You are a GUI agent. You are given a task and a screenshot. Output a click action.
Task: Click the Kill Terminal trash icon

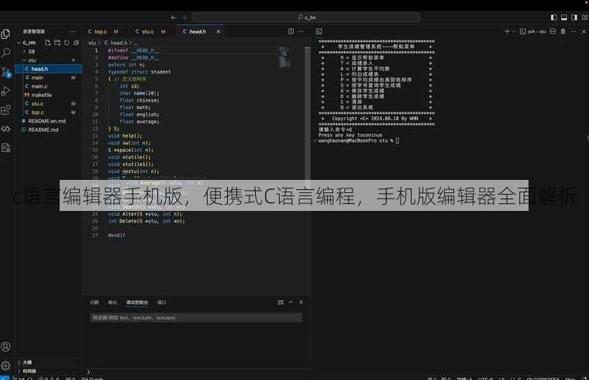click(x=563, y=32)
